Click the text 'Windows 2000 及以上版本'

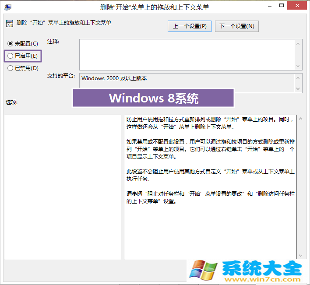point(114,78)
